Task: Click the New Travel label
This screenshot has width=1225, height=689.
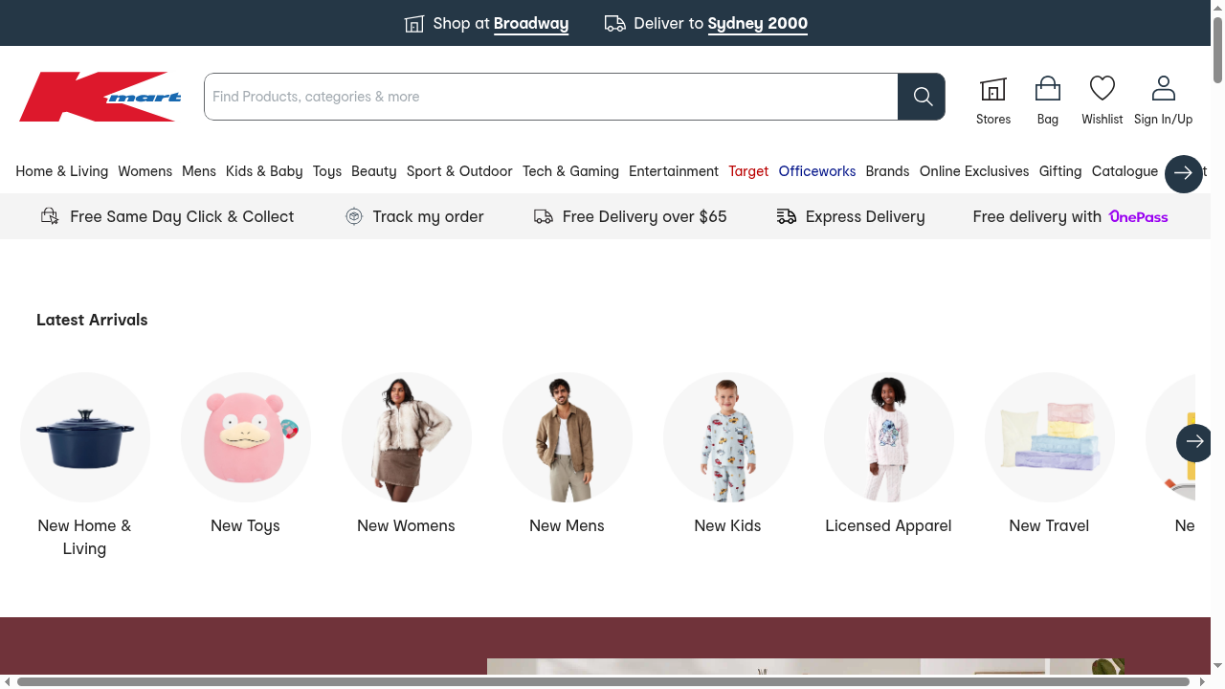Action: pos(1049,525)
